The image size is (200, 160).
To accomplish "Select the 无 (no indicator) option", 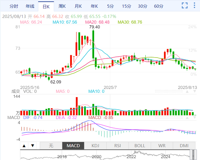I will [51, 145].
